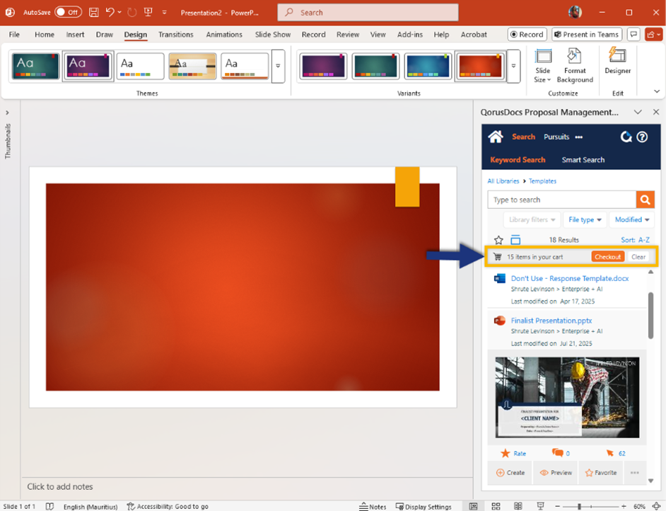Open the Transitions ribbon tab
Image resolution: width=666 pixels, height=511 pixels.
(176, 35)
